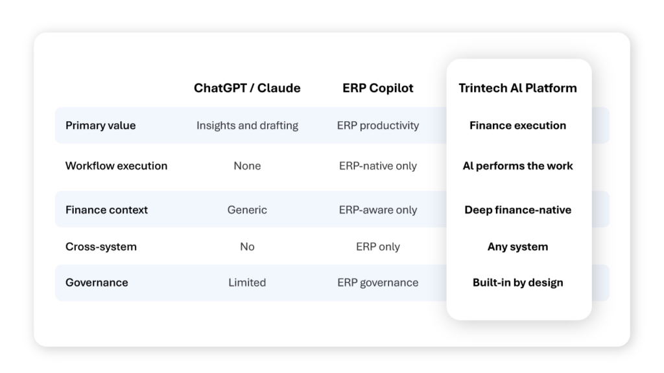Click the ERP-aware only cell
Image resolution: width=664 pixels, height=373 pixels.
coord(378,210)
